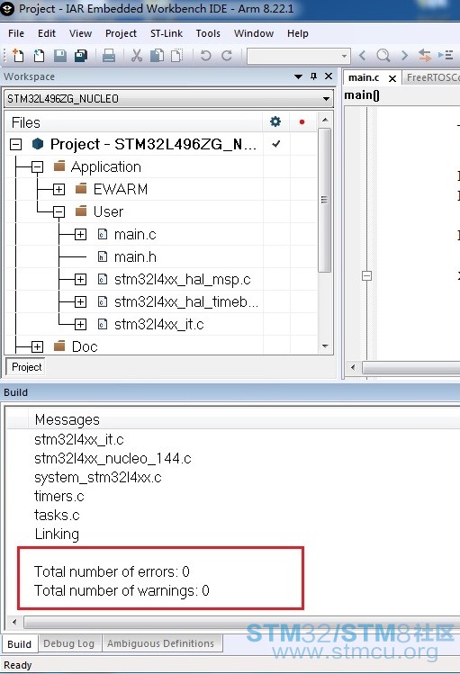Image resolution: width=460 pixels, height=674 pixels.
Task: Click the main.h header file icon
Action: click(x=103, y=257)
